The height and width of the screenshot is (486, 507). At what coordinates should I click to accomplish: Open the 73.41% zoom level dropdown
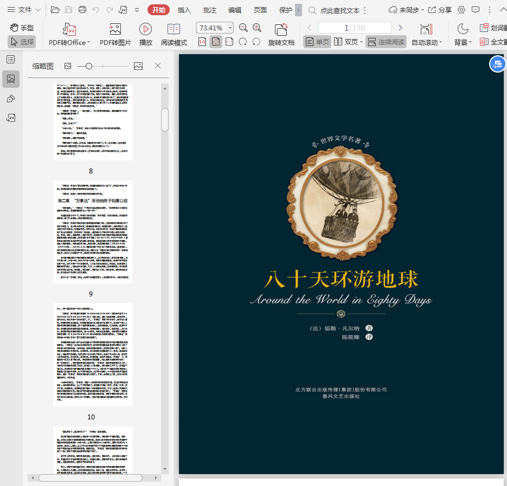(230, 28)
